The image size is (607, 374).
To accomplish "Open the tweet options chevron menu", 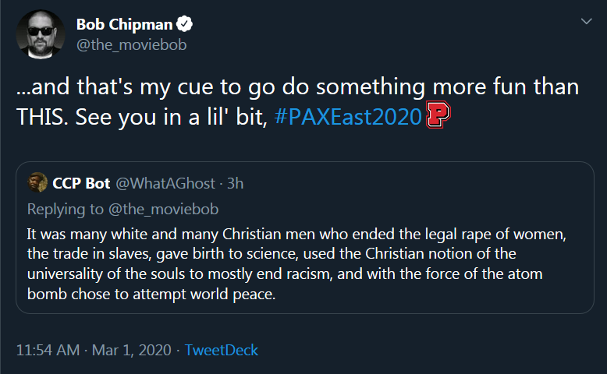I will 586,21.
